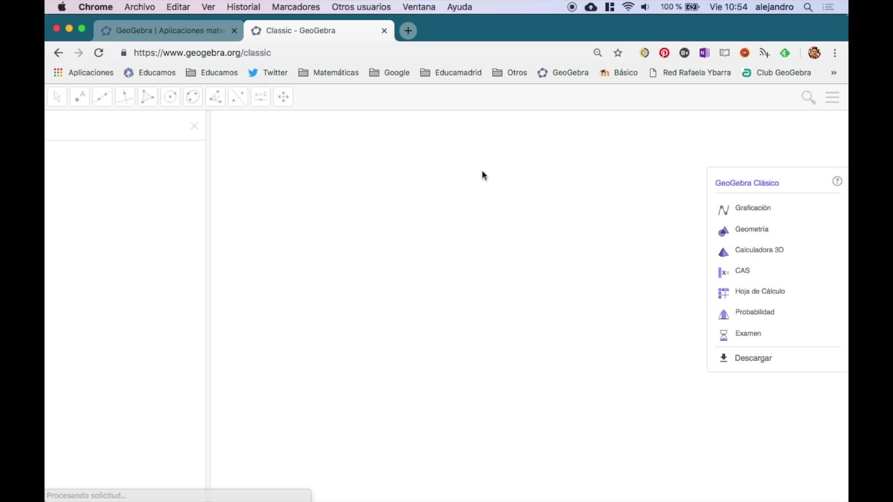Click the Descargar download link

click(x=753, y=358)
